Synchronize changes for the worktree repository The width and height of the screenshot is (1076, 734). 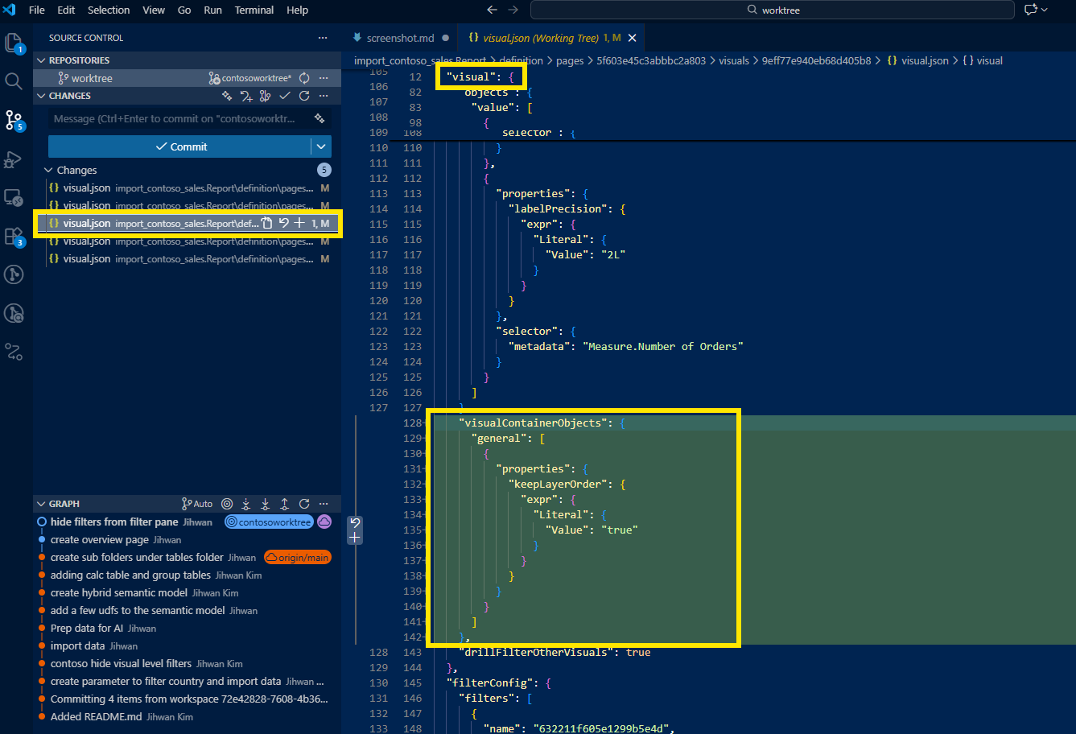[304, 78]
